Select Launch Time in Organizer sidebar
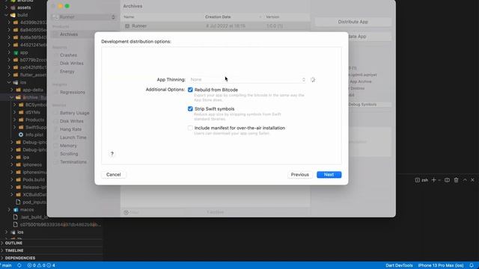Viewport: 479px width, 269px height. (73, 137)
